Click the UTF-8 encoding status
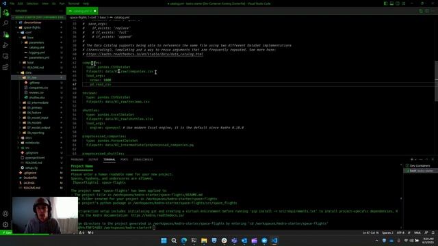 [x=400, y=232]
